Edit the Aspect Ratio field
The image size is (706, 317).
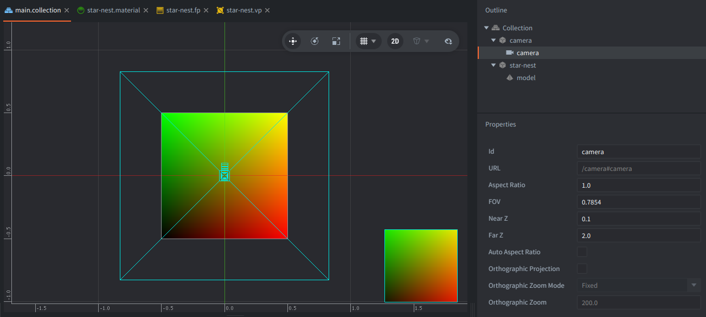coord(639,186)
